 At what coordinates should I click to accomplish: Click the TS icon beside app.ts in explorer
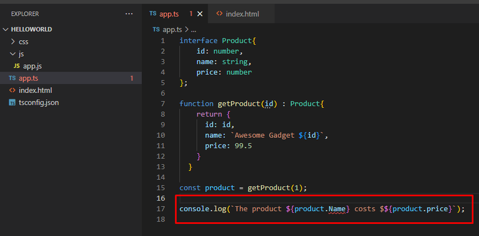(12, 78)
